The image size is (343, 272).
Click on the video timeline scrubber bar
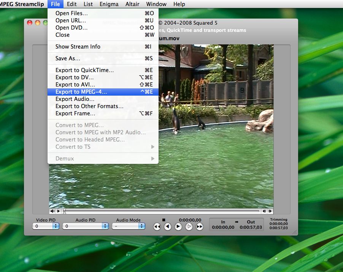coord(162,211)
